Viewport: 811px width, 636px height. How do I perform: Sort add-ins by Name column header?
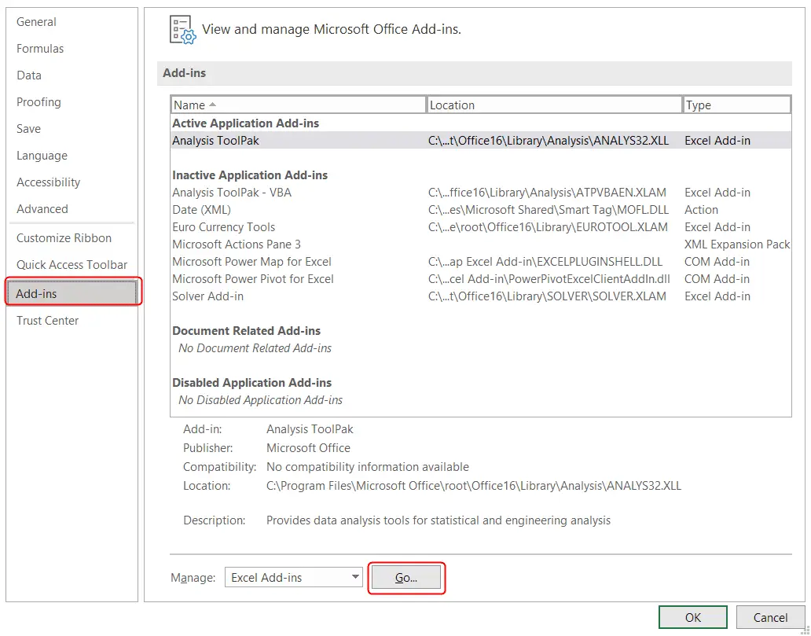pos(298,105)
